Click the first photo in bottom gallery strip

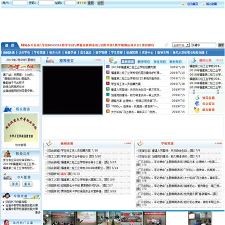pyautogui.click(x=47, y=218)
